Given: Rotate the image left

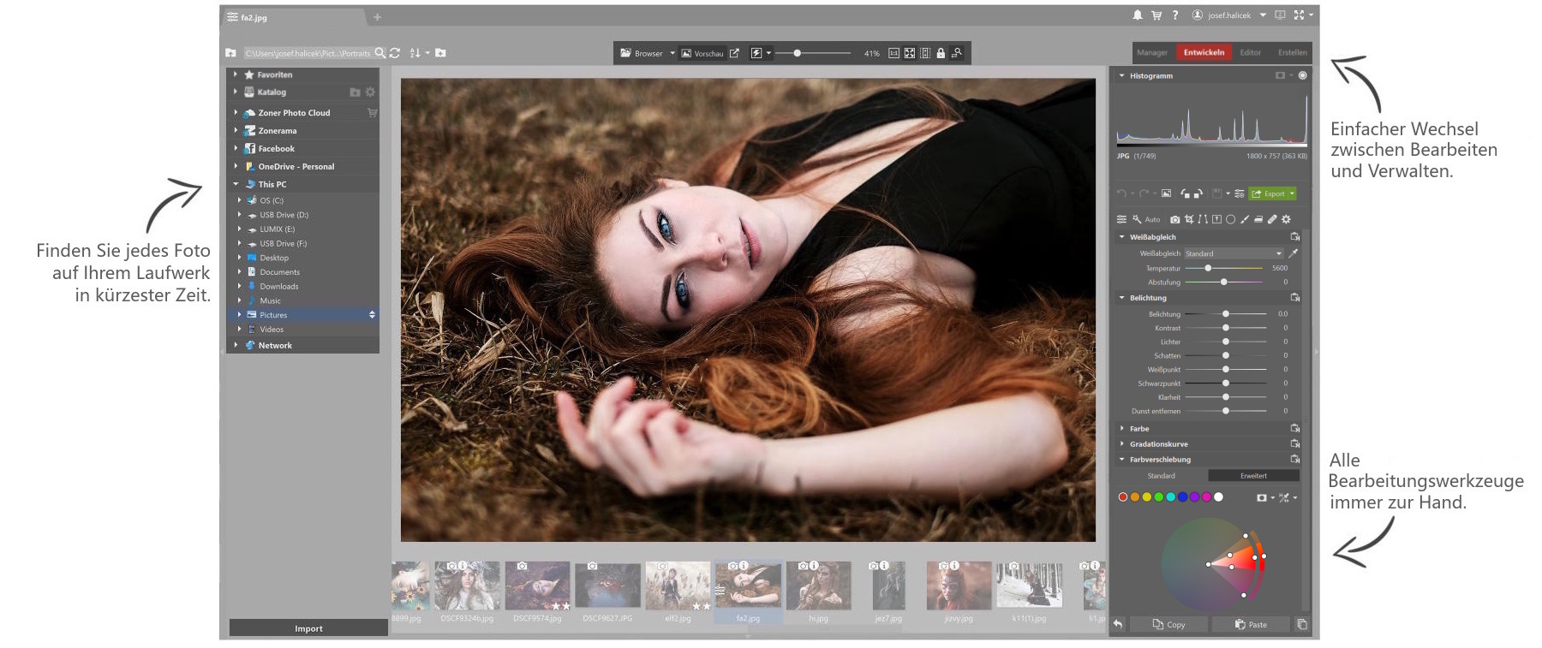Looking at the screenshot, I should [x=1185, y=193].
